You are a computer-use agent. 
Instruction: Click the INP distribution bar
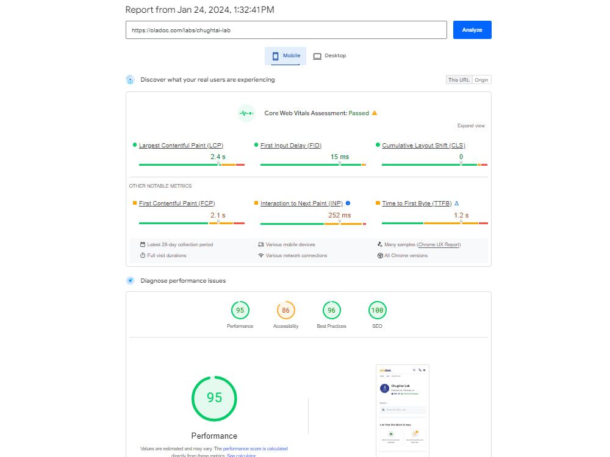pos(313,224)
